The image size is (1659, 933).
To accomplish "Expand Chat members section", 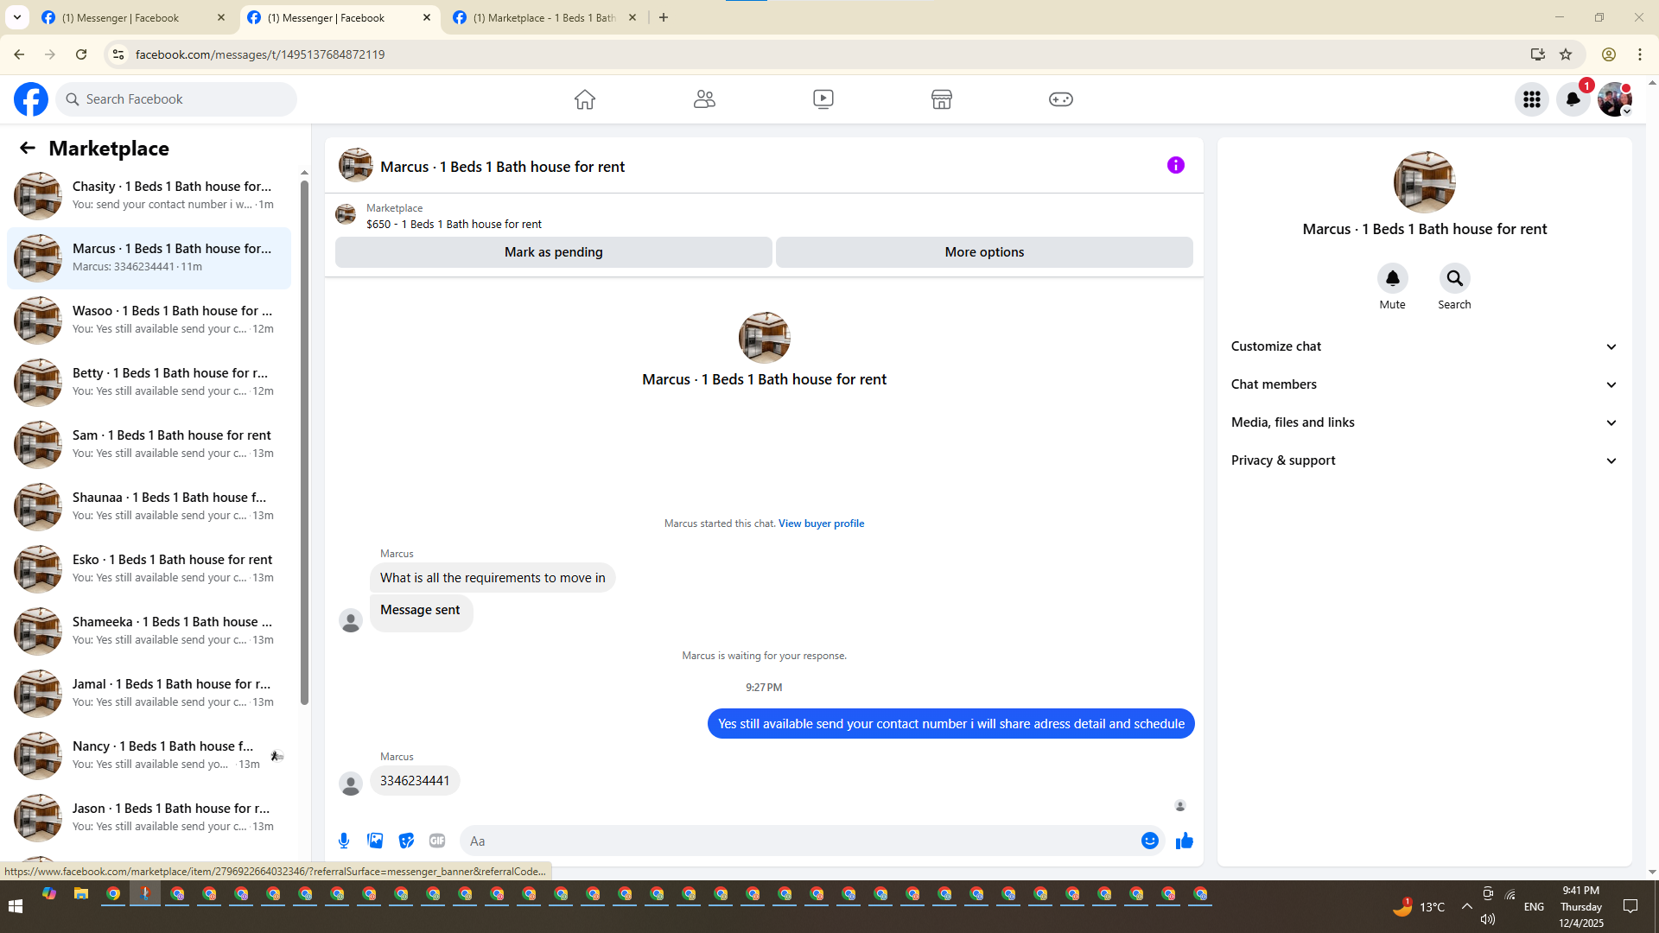I will click(x=1423, y=384).
